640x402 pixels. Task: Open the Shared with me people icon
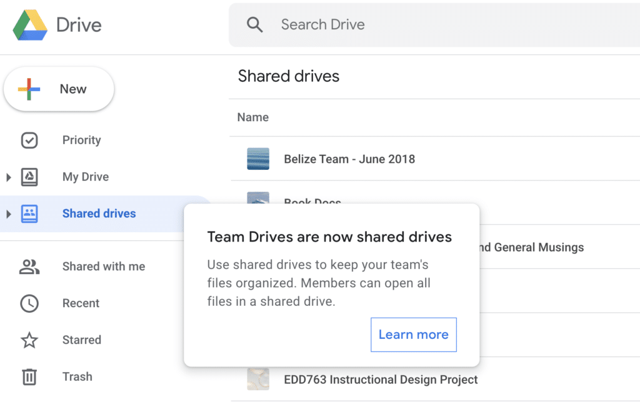pos(29,267)
